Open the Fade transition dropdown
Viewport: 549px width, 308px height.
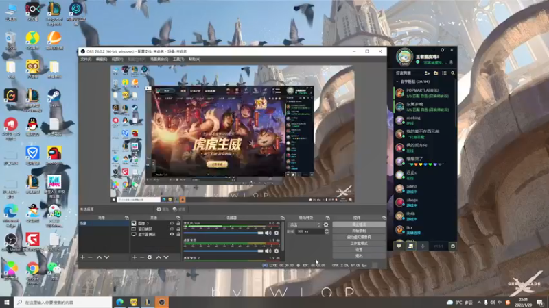coord(304,225)
